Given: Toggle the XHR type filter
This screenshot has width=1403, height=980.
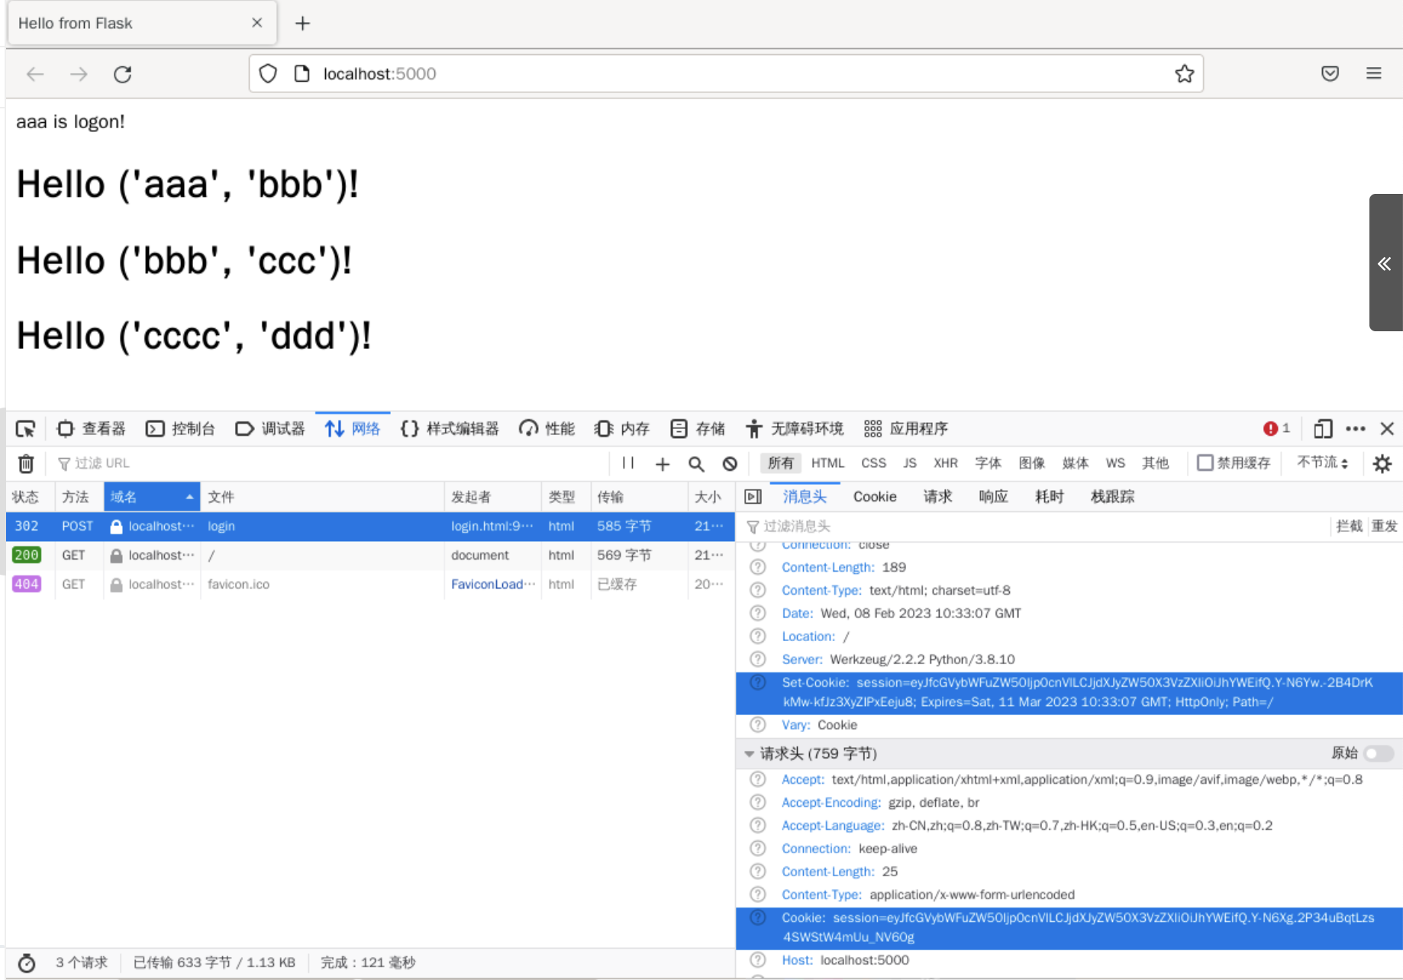Looking at the screenshot, I should [x=945, y=463].
